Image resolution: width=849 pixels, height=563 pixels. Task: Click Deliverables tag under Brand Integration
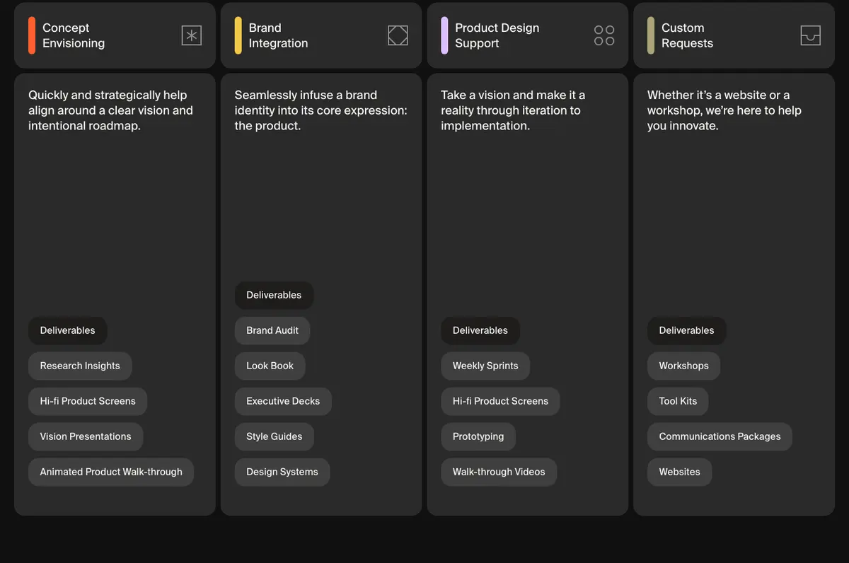click(274, 295)
